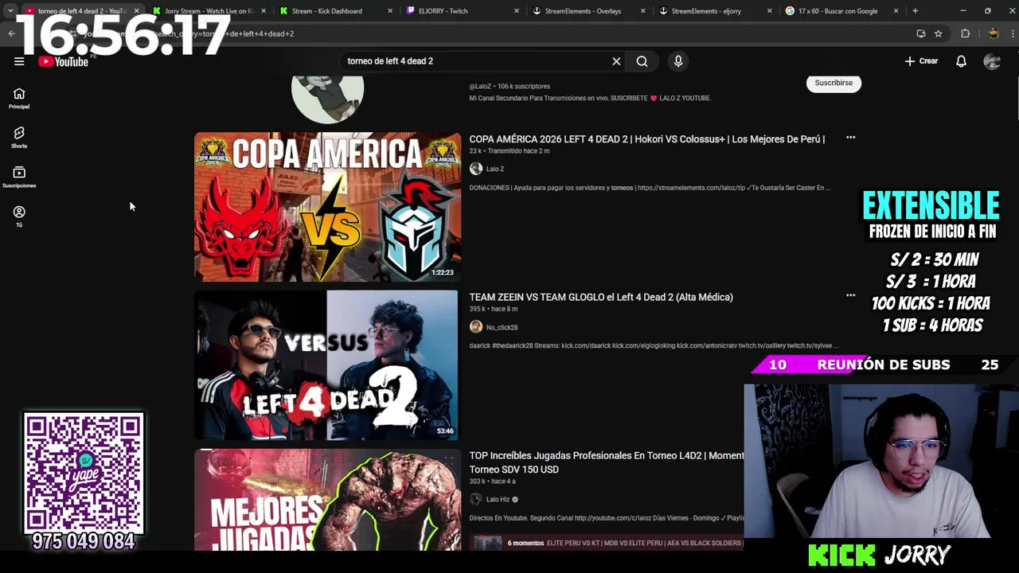Click the LaloZ channel profile picture
1019x573 pixels.
coord(327,99)
